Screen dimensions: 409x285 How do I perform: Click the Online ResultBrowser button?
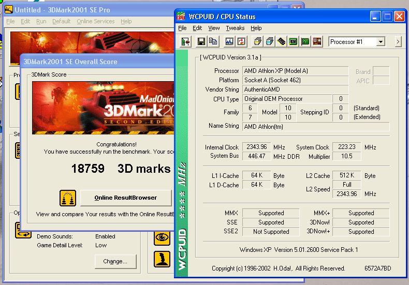(126, 198)
